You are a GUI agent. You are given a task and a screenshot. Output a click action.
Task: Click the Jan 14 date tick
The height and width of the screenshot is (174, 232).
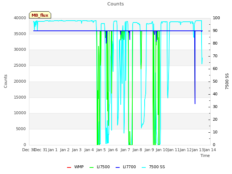pyautogui.click(x=210, y=150)
